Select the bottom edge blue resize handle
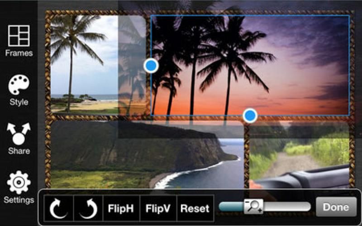362x226 pixels. (x=250, y=115)
